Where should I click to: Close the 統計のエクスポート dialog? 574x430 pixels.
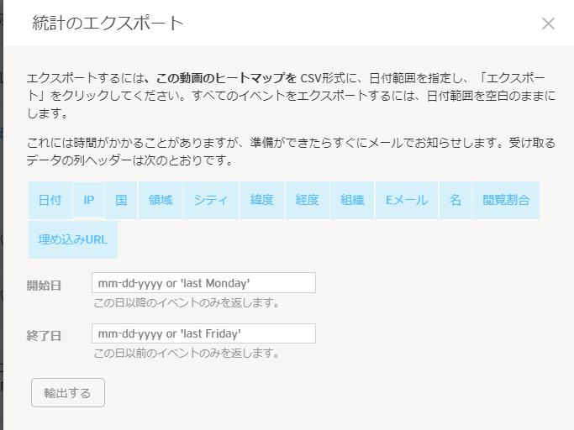pyautogui.click(x=548, y=24)
